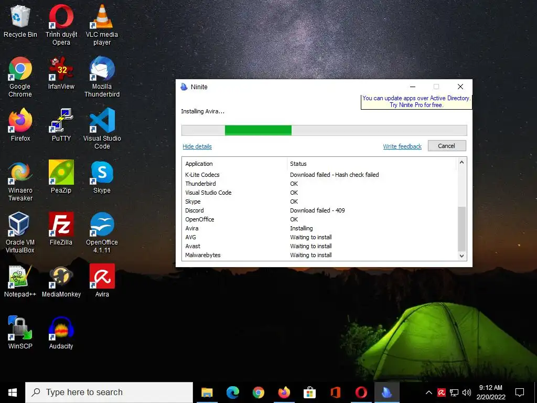The image size is (537, 403).
Task: Open Microsoft Edge from the taskbar
Action: tap(232, 393)
